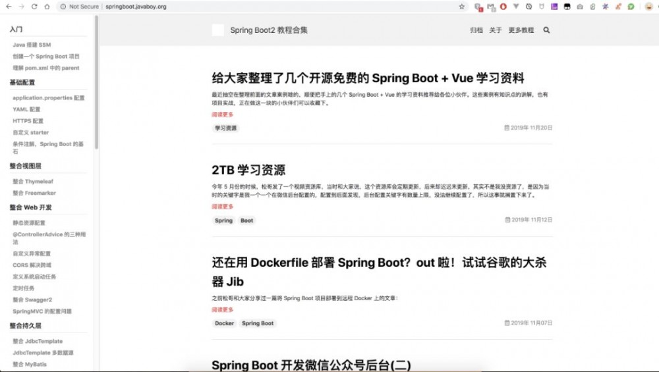This screenshot has width=659, height=372.
Task: Open sidebar item 自定义 starter
Action: [31, 132]
